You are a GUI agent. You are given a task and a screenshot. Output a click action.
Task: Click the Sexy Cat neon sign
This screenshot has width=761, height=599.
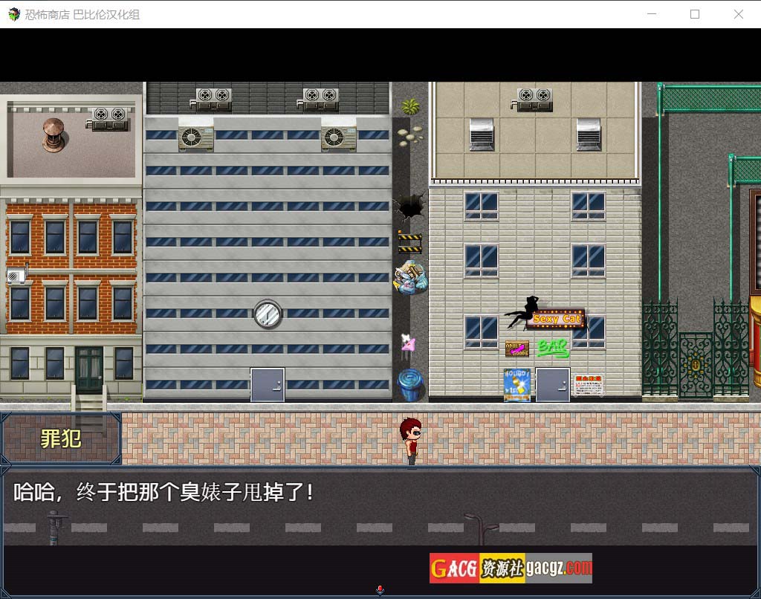point(557,319)
